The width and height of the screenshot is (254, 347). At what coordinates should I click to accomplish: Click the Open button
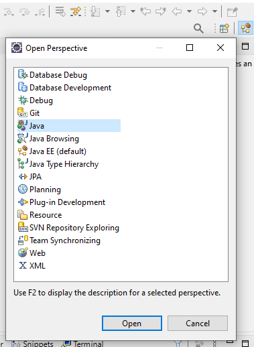(x=132, y=323)
